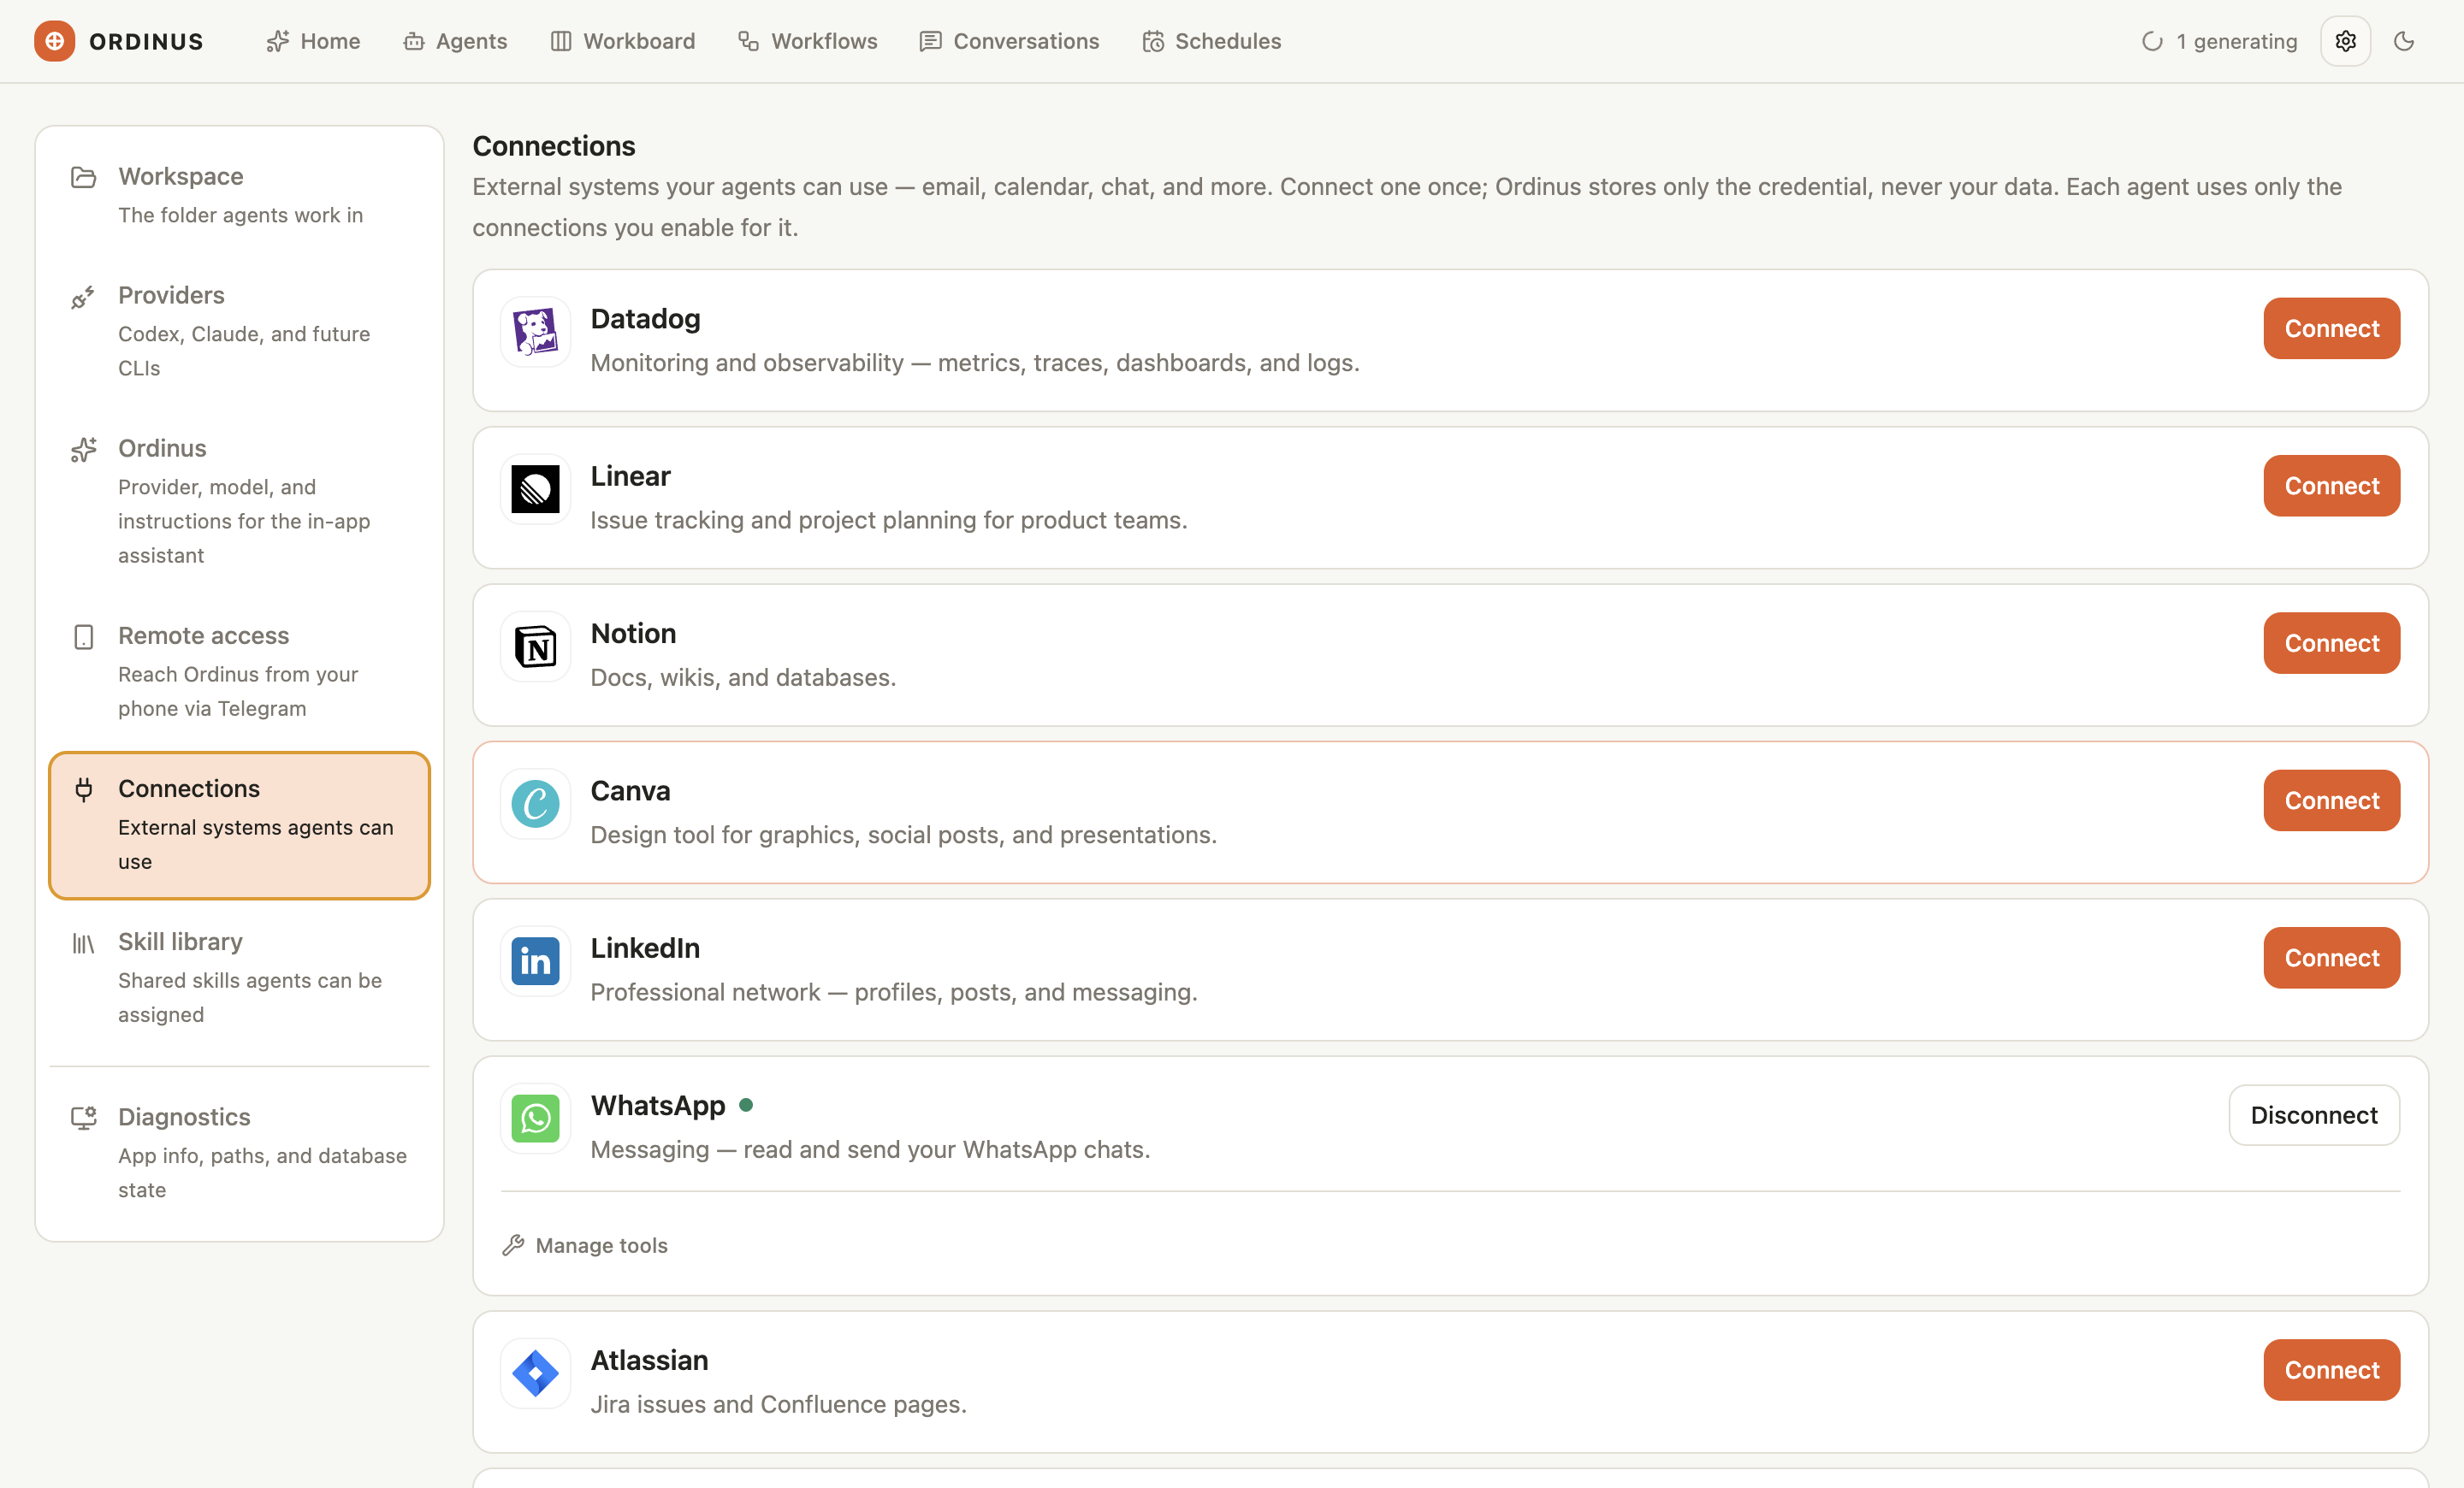The image size is (2464, 1488).
Task: Click the spinner icon next to generating
Action: click(2152, 41)
